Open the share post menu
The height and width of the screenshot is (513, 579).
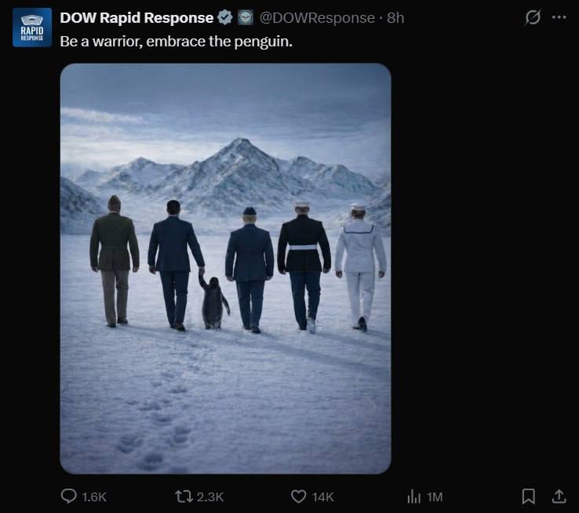point(559,496)
